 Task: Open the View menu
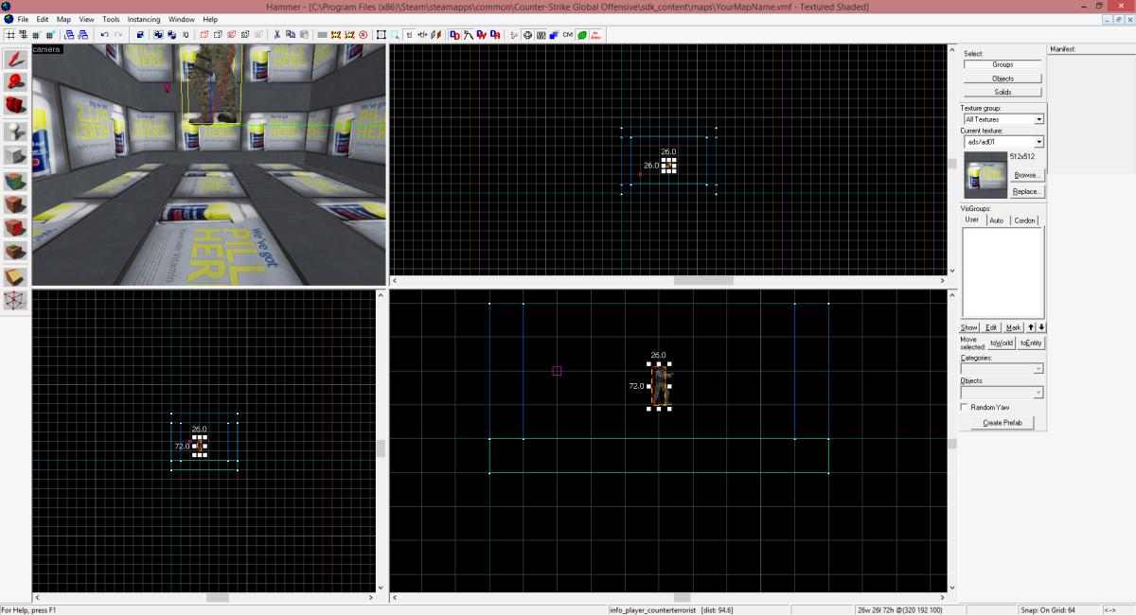(86, 19)
